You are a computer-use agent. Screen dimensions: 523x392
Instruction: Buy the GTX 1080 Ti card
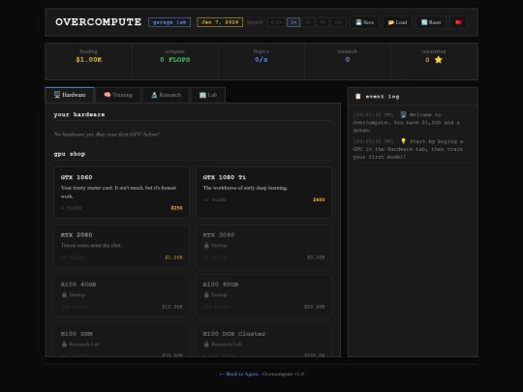point(263,193)
